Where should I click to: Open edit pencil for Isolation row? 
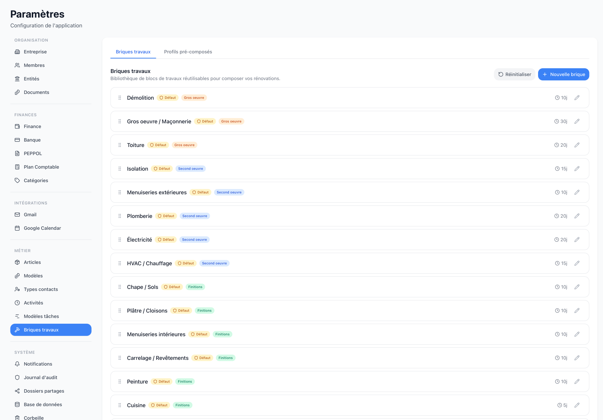(577, 169)
